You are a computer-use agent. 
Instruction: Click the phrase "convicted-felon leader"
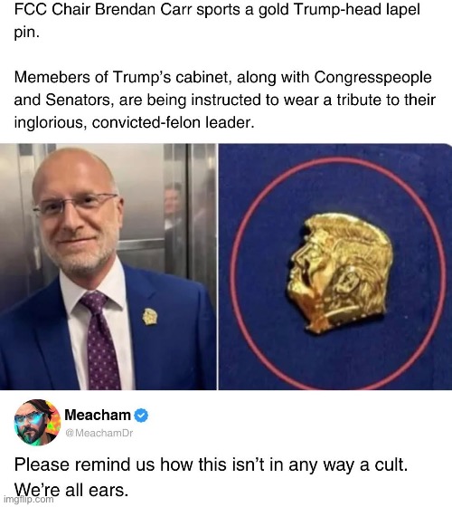click(x=171, y=122)
